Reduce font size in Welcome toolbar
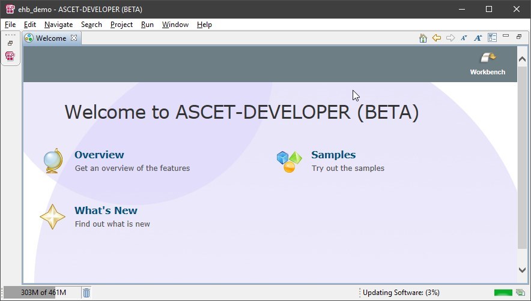Screen dimensions: 531x301 (464, 38)
